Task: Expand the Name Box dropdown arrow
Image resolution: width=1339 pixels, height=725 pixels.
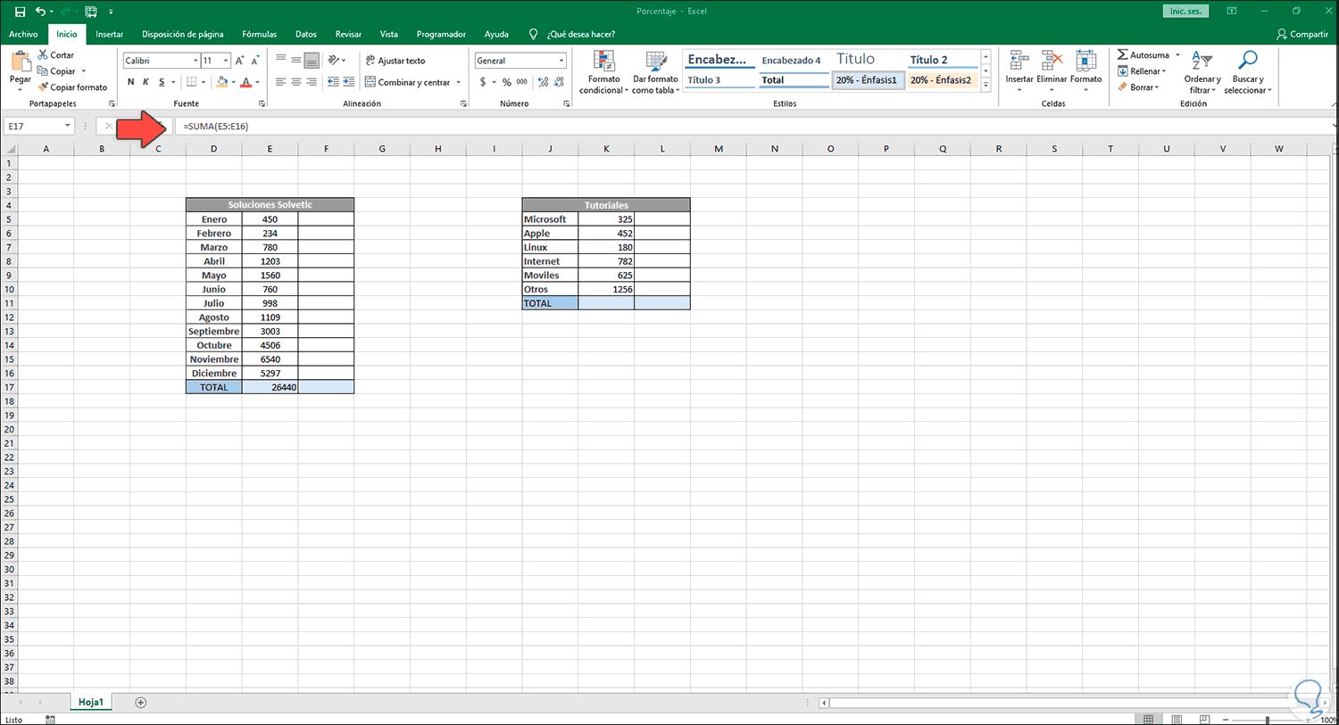Action: click(67, 127)
